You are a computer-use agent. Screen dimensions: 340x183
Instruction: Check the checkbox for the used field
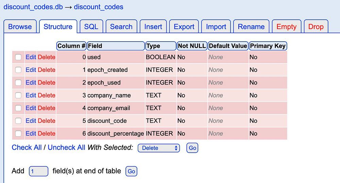(x=18, y=57)
